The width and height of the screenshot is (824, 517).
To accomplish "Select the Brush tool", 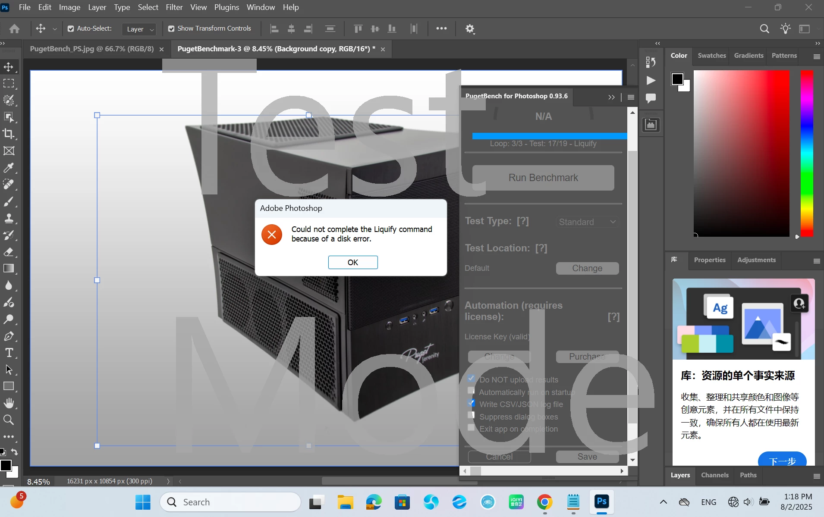I will (9, 201).
